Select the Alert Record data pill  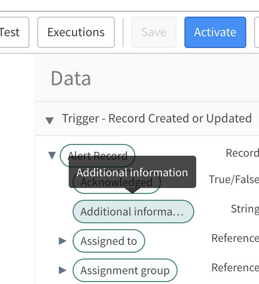(x=98, y=156)
